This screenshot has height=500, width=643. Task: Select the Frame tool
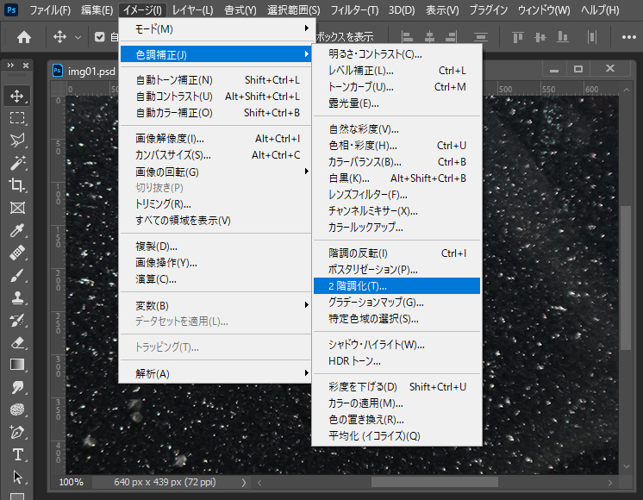click(x=17, y=208)
